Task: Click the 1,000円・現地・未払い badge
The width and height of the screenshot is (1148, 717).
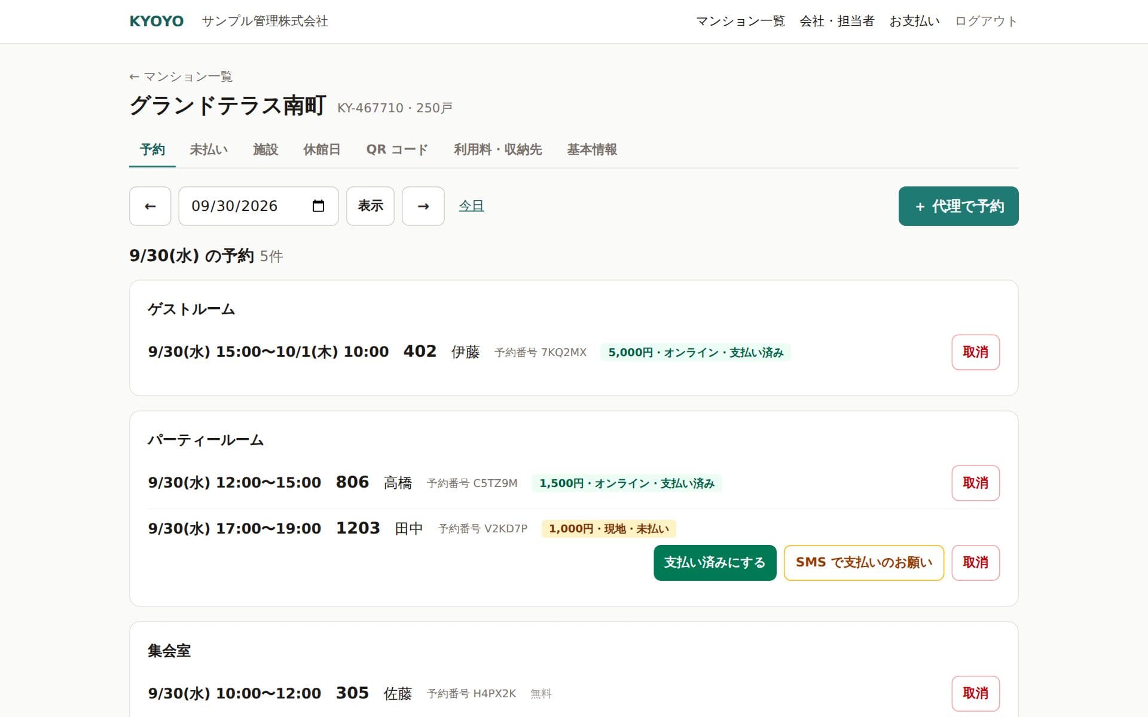Action: (x=609, y=529)
